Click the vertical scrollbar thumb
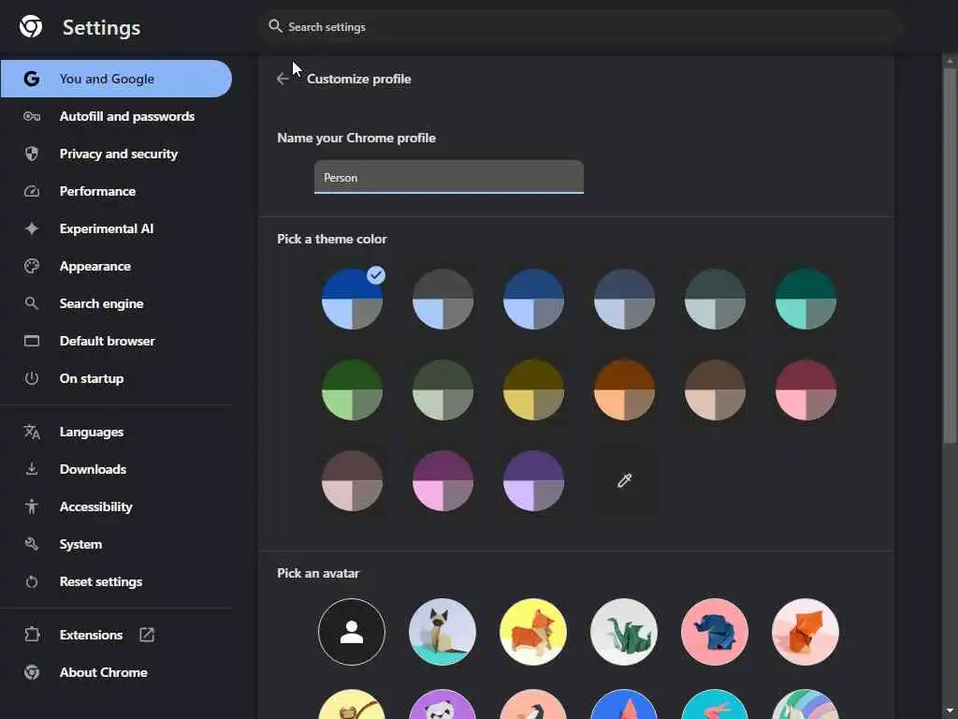Image resolution: width=958 pixels, height=719 pixels. (950, 256)
